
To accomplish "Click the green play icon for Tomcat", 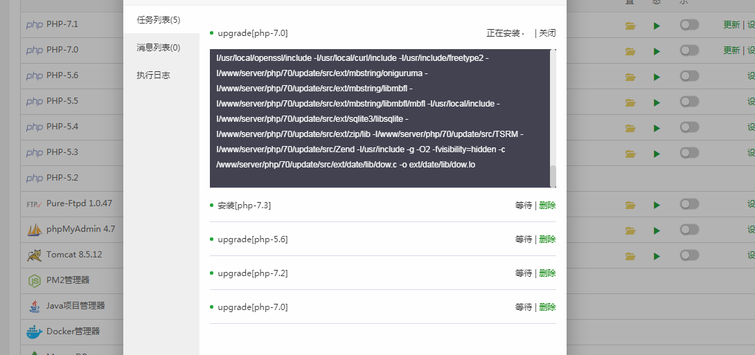I will pos(657,256).
